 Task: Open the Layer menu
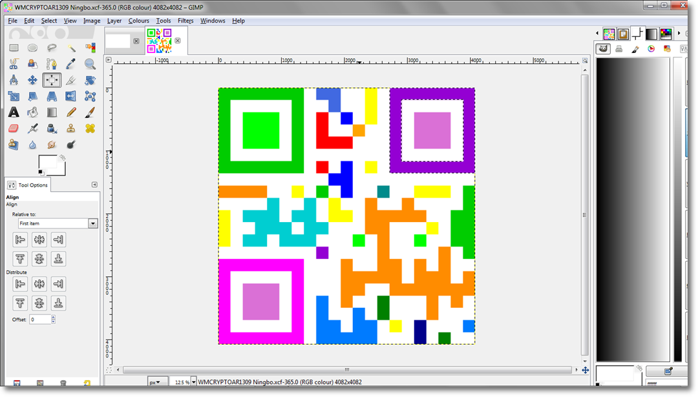(x=114, y=21)
